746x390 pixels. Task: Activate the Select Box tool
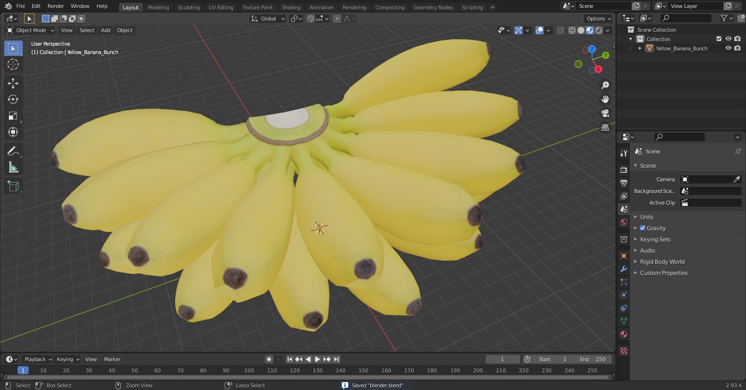13,48
